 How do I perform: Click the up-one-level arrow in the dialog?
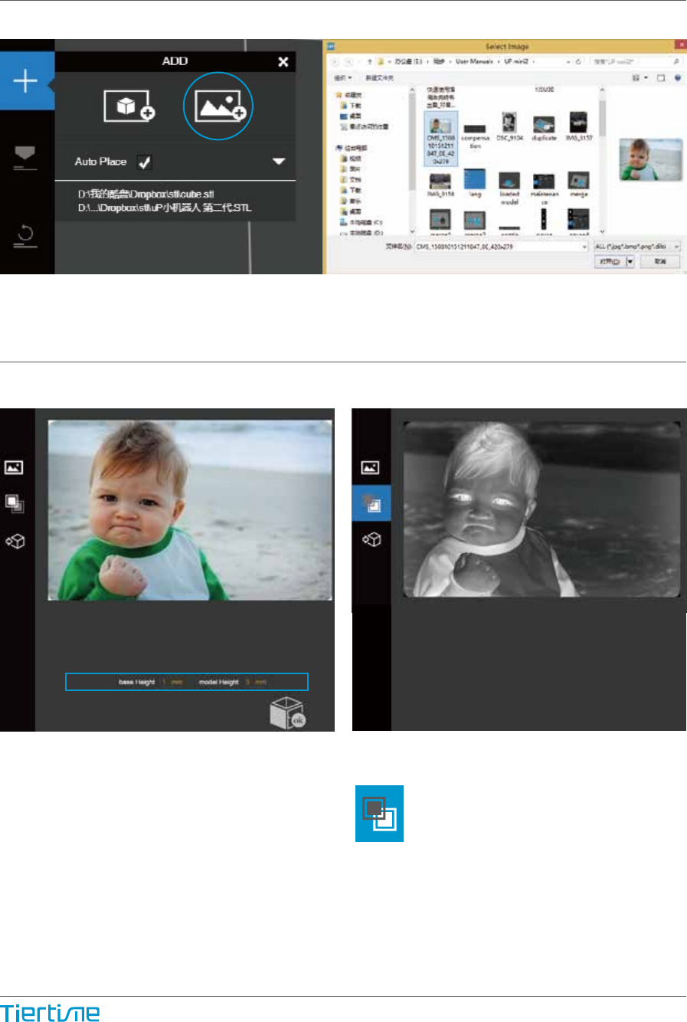(x=369, y=61)
